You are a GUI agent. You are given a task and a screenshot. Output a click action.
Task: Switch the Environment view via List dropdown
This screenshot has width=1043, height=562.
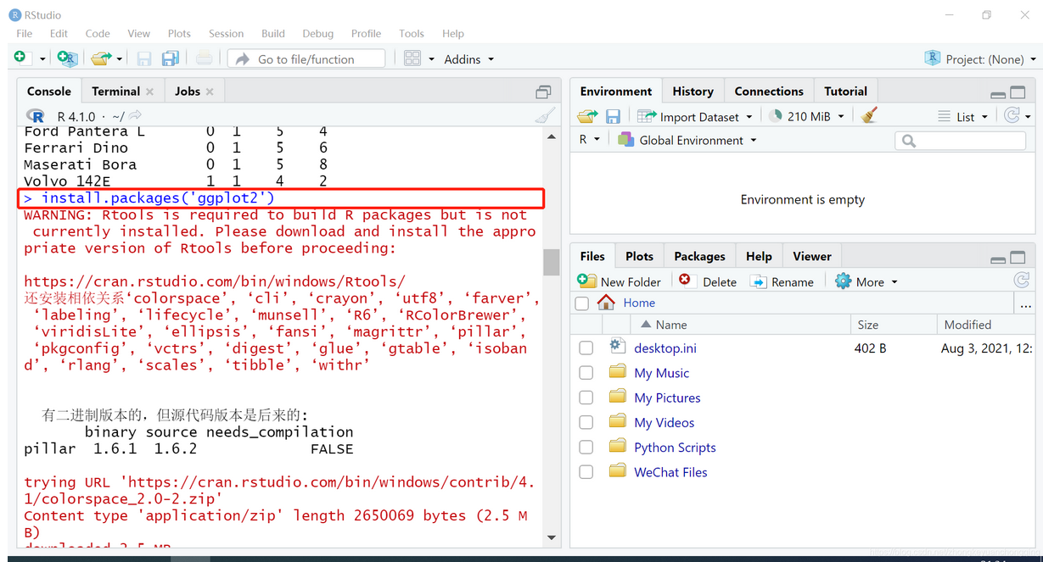pos(962,116)
